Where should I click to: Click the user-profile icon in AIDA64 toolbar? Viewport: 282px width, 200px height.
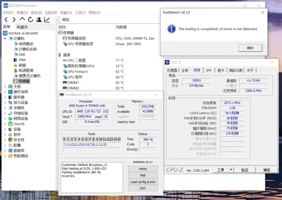coord(39,20)
